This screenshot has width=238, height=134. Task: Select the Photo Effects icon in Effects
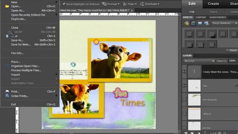[x=200, y=23]
